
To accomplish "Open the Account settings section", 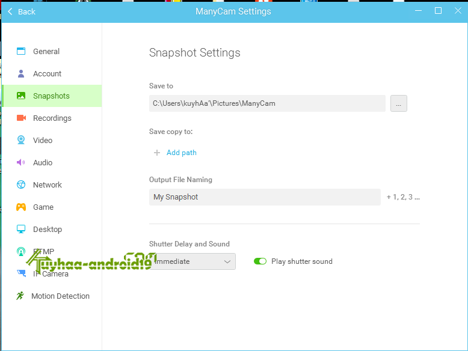I will [52, 74].
